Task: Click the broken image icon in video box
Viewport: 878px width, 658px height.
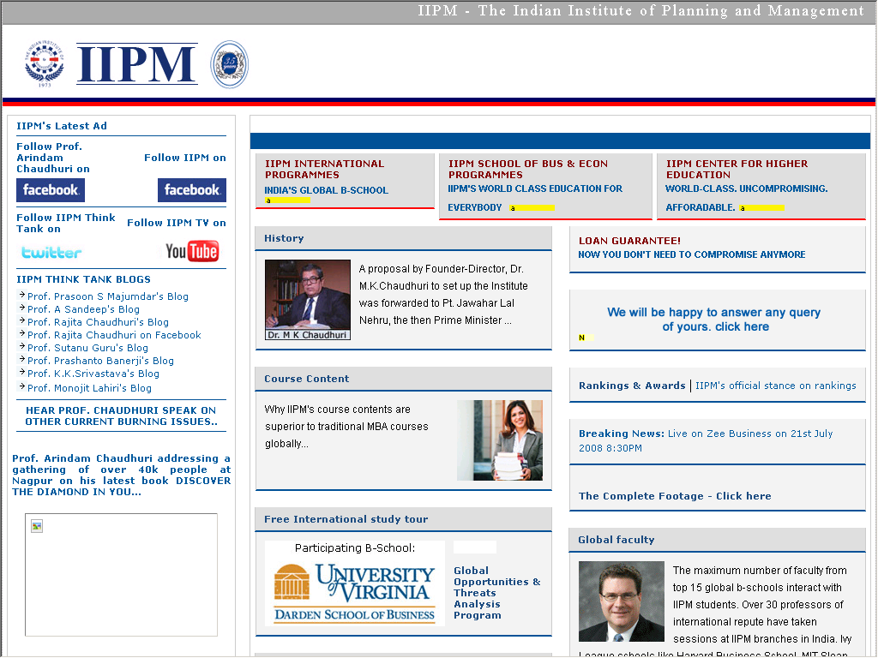Action: coord(37,526)
